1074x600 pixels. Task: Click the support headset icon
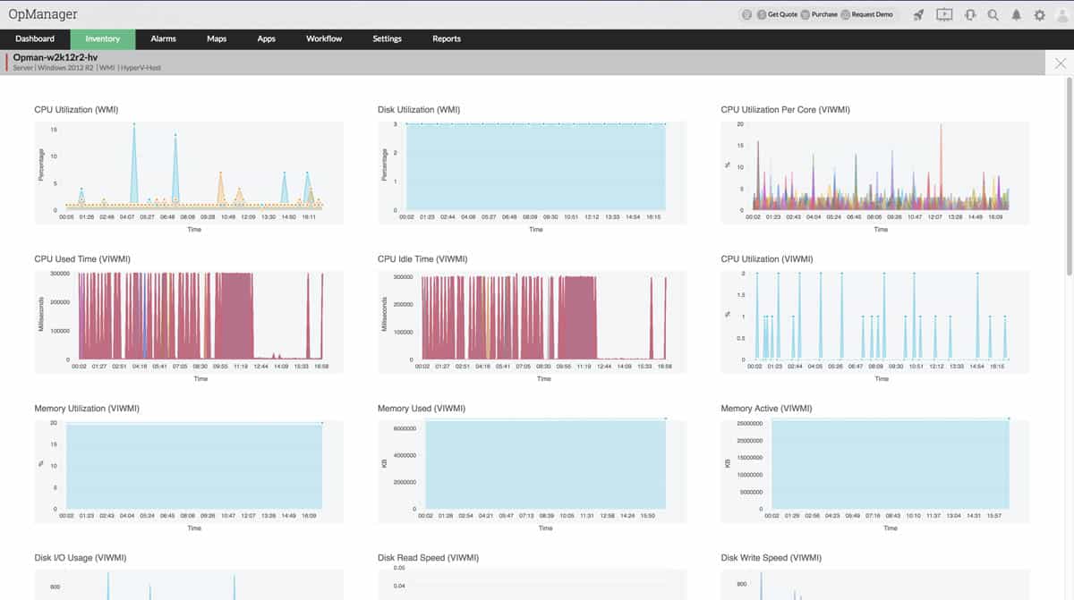969,15
